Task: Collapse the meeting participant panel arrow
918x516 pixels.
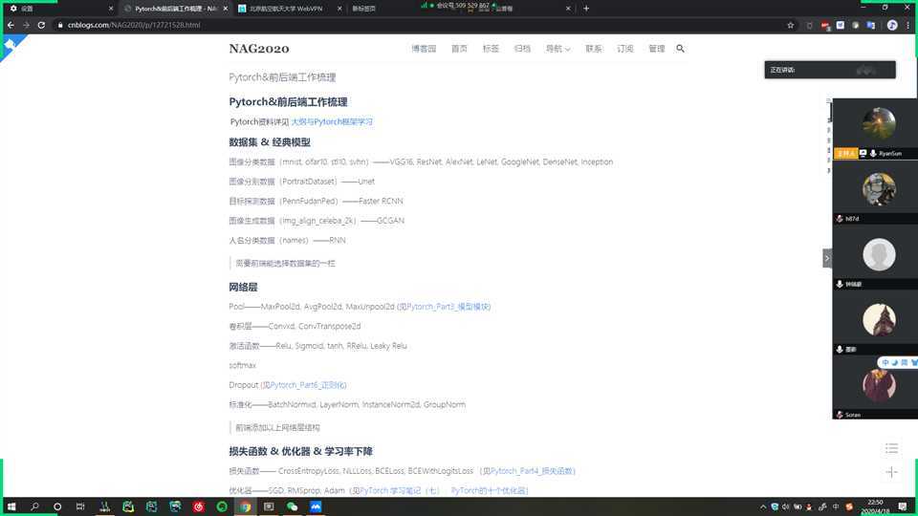Action: click(827, 258)
